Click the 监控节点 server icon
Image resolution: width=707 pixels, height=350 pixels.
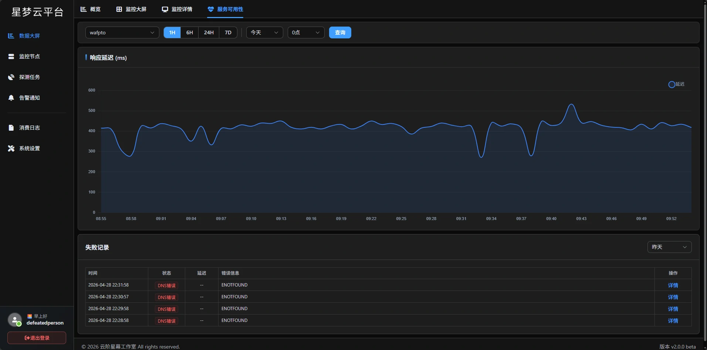pos(11,56)
